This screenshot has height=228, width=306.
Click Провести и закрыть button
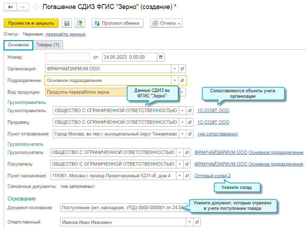(31, 23)
